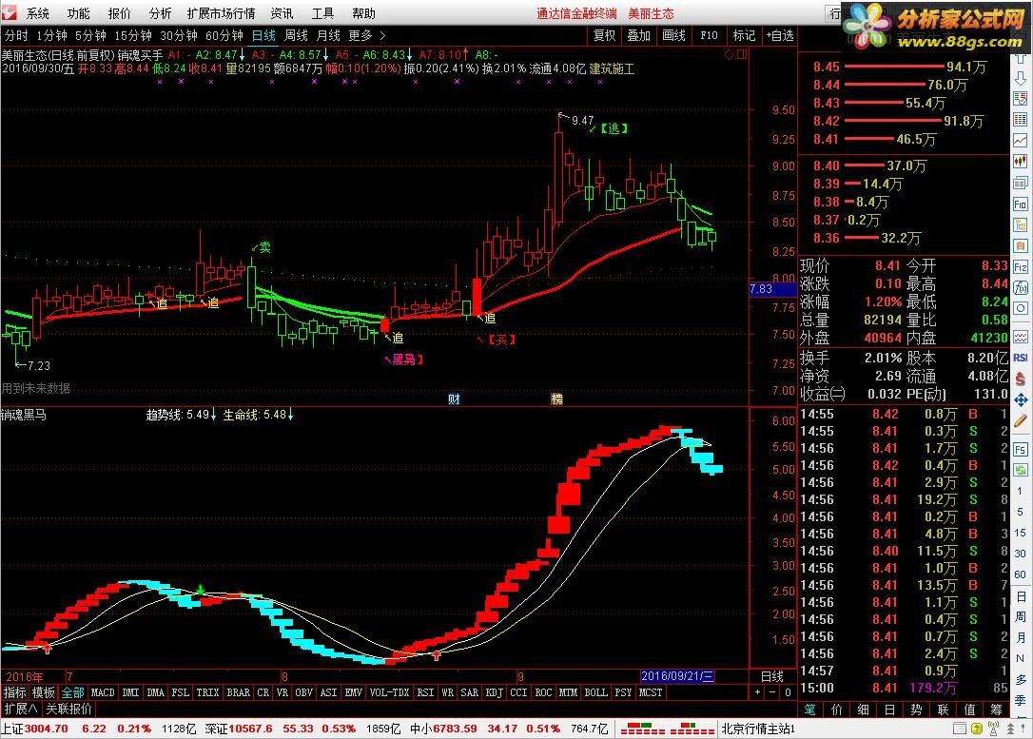Click the 标记 mark button
Screen dimensions: 1033x739
pyautogui.click(x=744, y=35)
